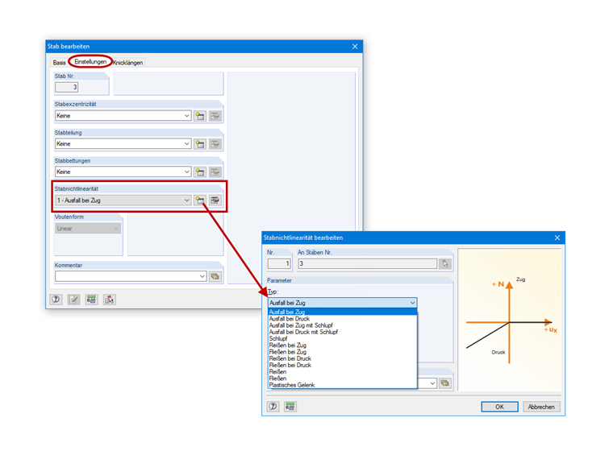This screenshot has width=613, height=459.
Task: Edit Stabbettungen foundation icon
Action: (x=215, y=172)
